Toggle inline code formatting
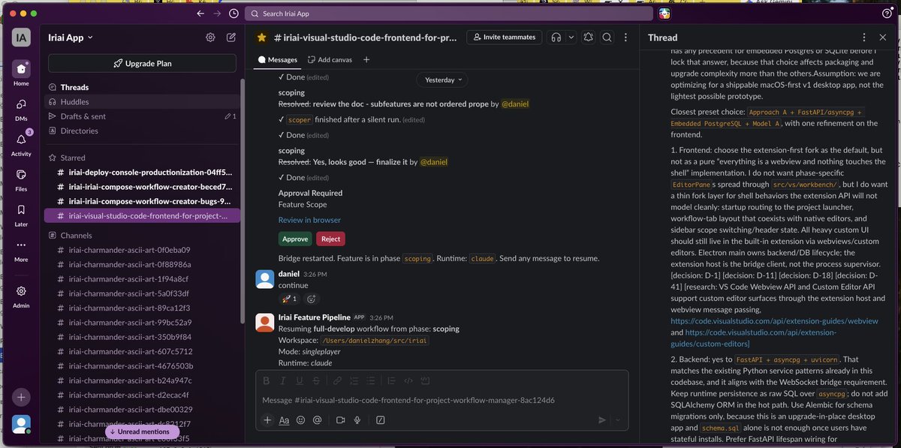901x448 pixels. (409, 380)
